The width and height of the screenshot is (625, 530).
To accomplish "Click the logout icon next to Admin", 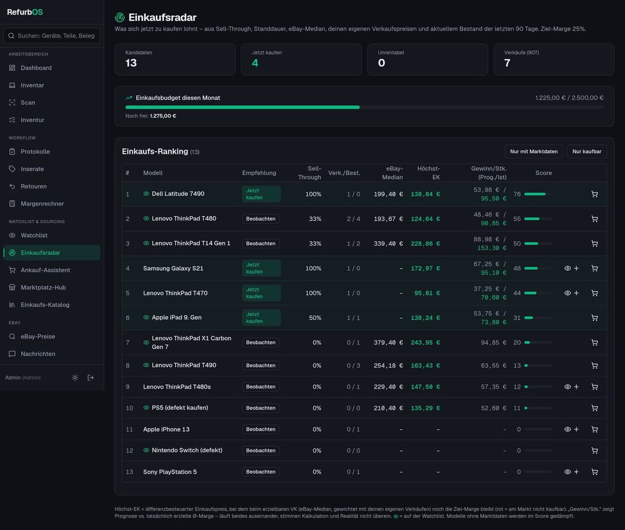I will point(90,377).
